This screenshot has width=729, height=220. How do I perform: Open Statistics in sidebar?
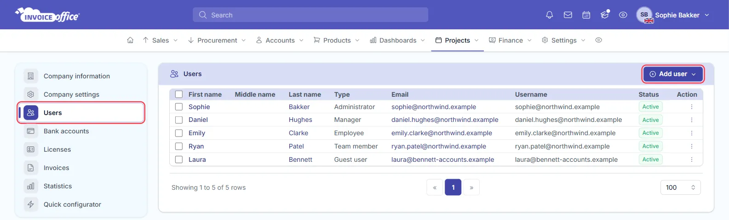[x=81, y=186]
